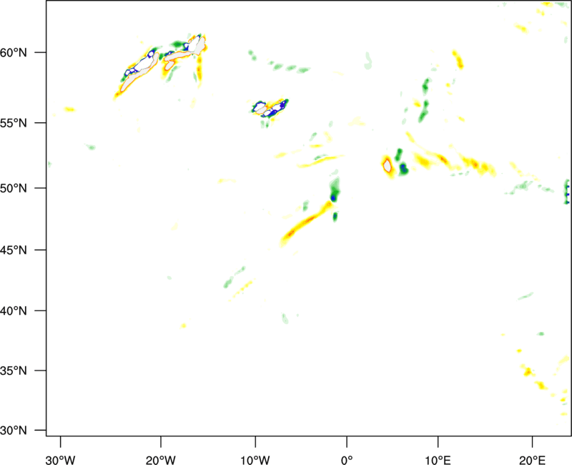Click the 40°N latitude label
The height and width of the screenshot is (465, 572).
point(14,311)
